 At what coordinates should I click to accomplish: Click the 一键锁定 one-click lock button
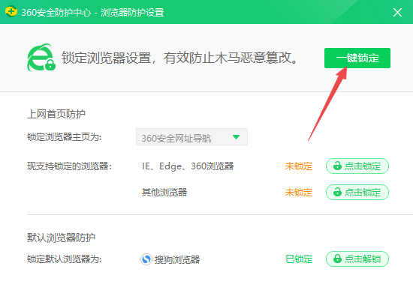pos(357,58)
